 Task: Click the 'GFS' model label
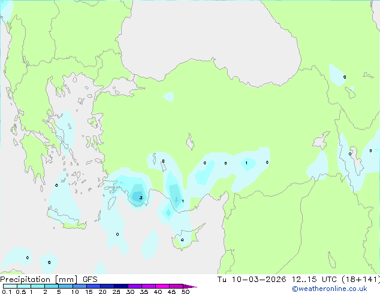90,280
